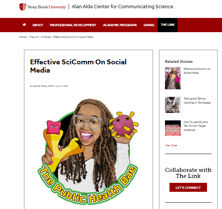This screenshot has height=209, width=222.
Task: Click Effective SciComm related story title link
Action: (197, 71)
